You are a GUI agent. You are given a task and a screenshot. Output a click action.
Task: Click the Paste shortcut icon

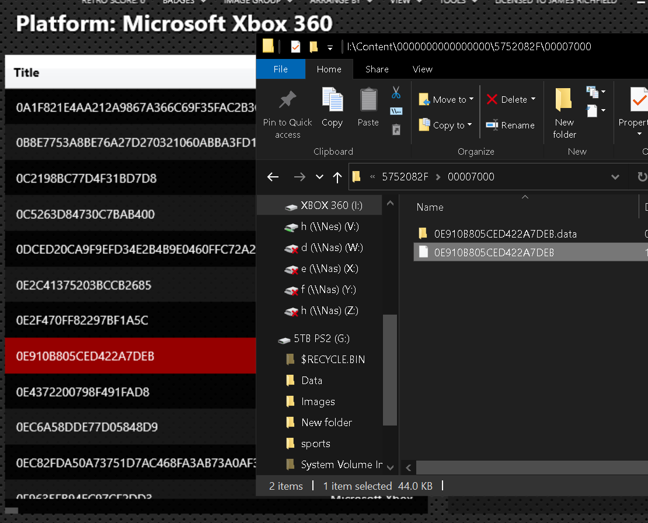tap(396, 130)
